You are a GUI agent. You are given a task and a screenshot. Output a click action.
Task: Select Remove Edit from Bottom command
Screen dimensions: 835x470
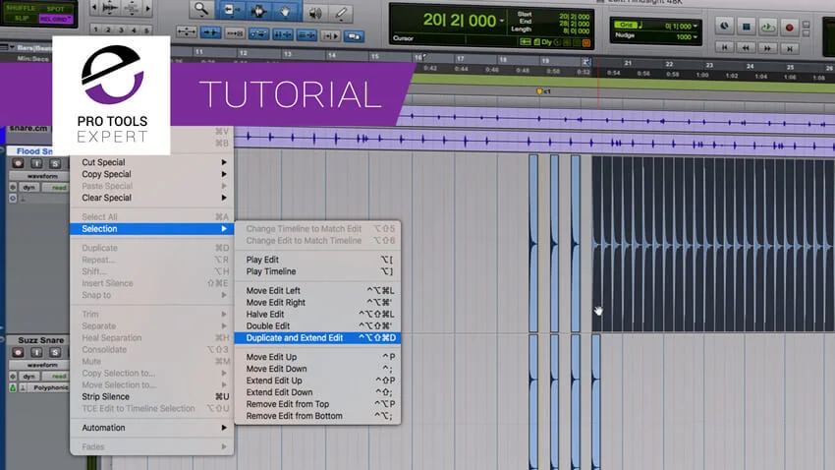click(317, 416)
